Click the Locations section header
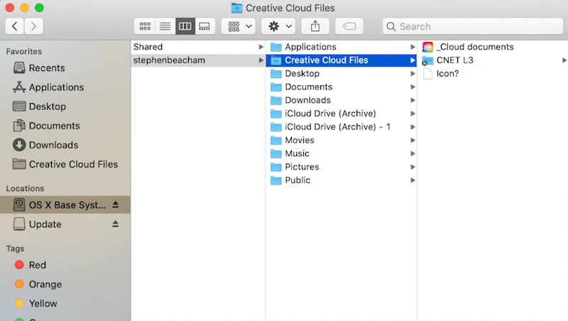The height and width of the screenshot is (321, 568). coord(25,188)
